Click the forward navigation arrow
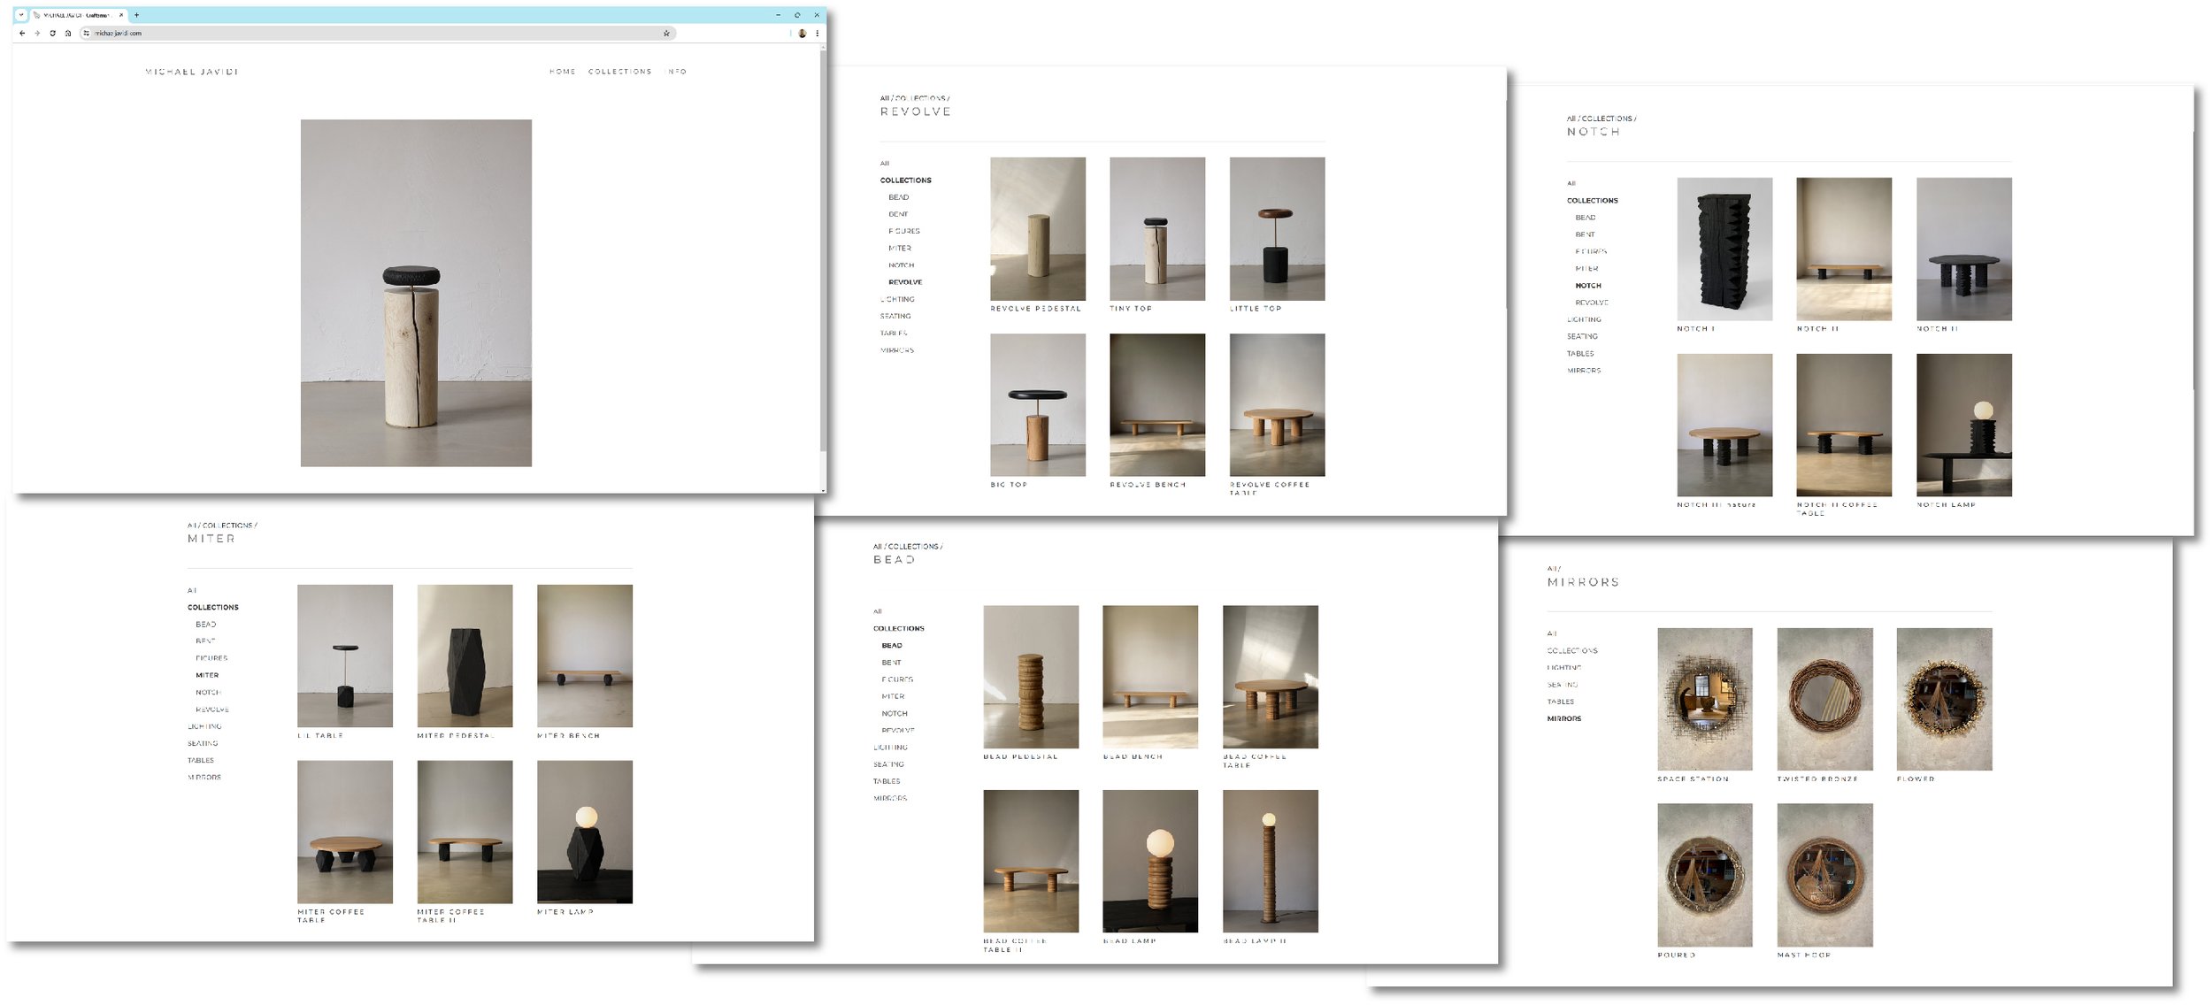The height and width of the screenshot is (1005, 2212). click(x=37, y=34)
